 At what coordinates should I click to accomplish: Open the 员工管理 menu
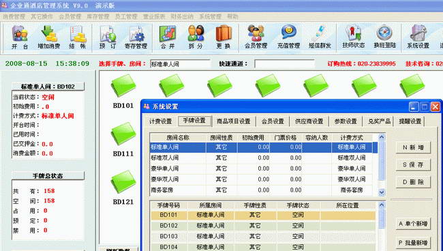(x=126, y=16)
